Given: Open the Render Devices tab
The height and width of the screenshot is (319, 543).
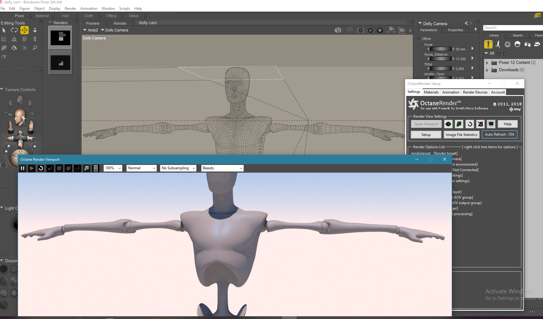Looking at the screenshot, I should point(475,92).
